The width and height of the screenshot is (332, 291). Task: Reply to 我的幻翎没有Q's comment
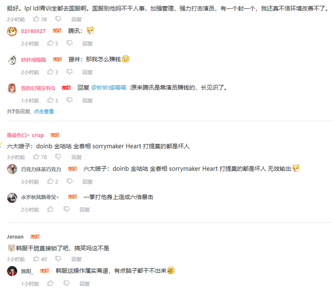tap(88, 100)
